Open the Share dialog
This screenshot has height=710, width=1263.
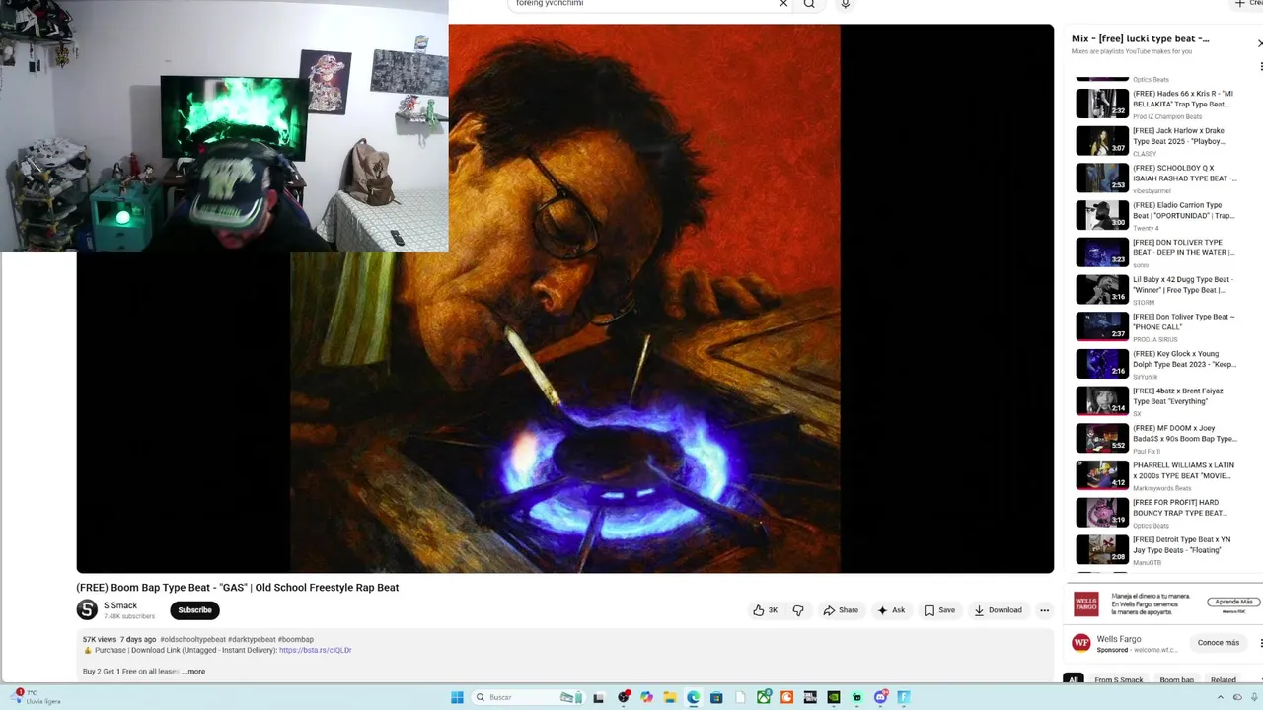(x=841, y=610)
